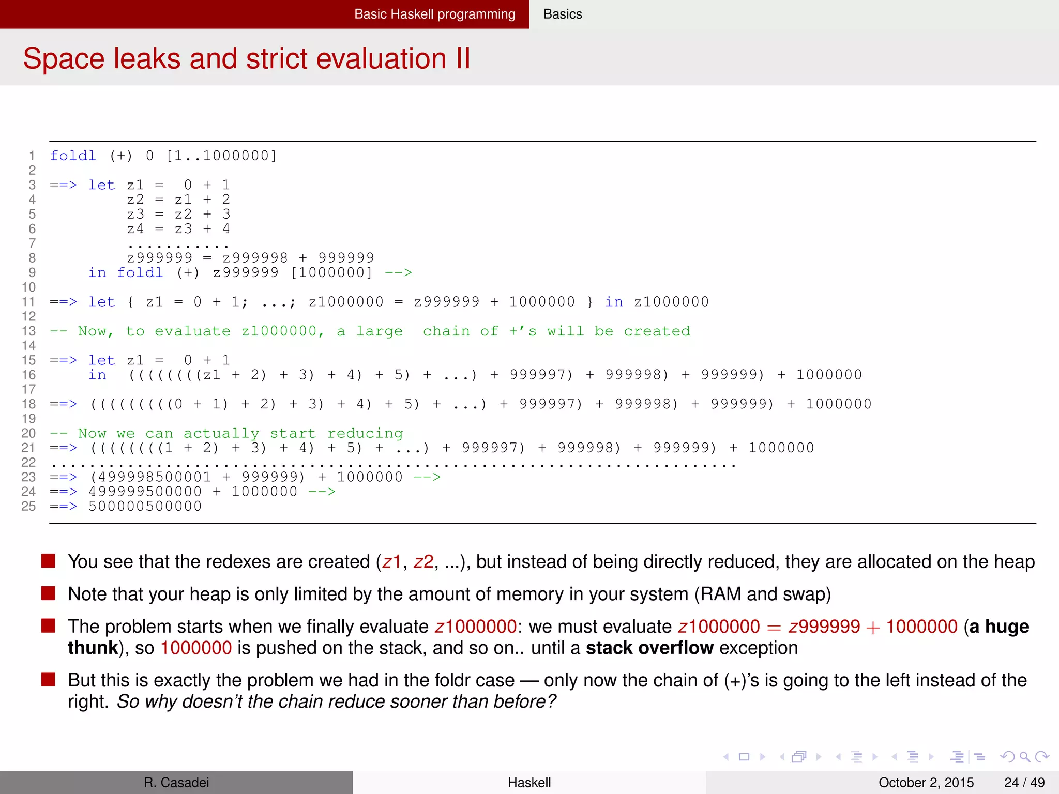Go to next slide with the right arrow

pyautogui.click(x=763, y=757)
